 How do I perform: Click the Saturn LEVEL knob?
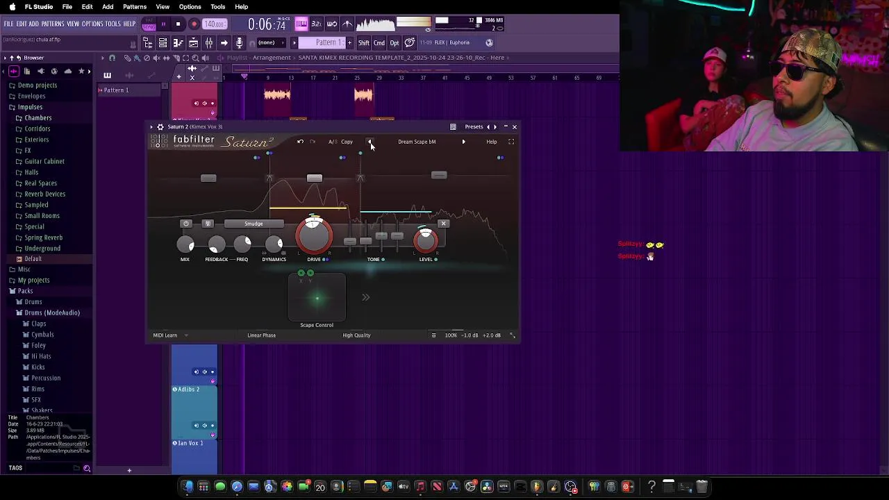tap(426, 240)
